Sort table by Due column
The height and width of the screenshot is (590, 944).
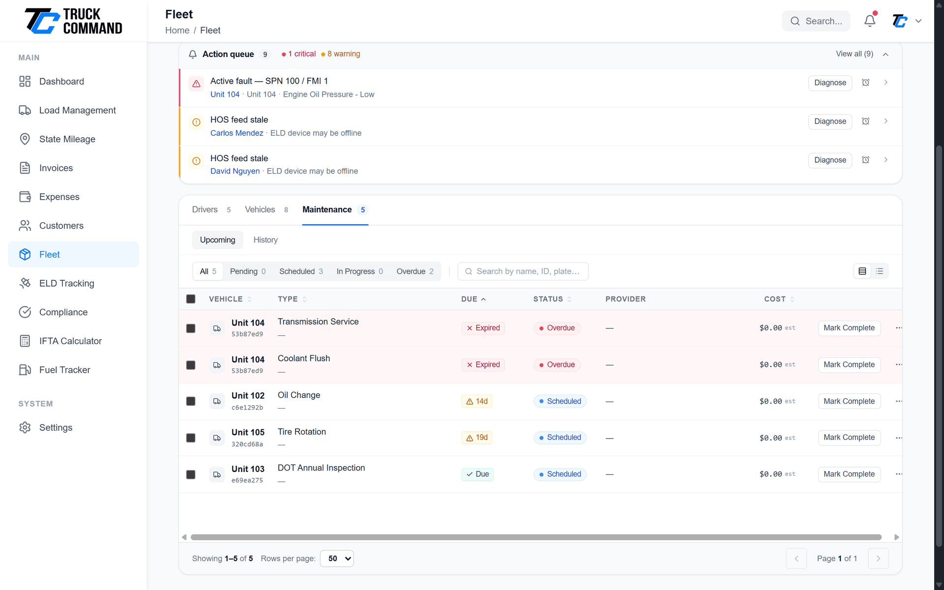(x=473, y=299)
